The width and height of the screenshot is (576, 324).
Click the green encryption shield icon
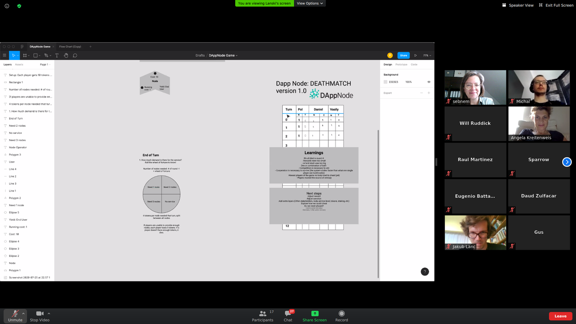19,6
